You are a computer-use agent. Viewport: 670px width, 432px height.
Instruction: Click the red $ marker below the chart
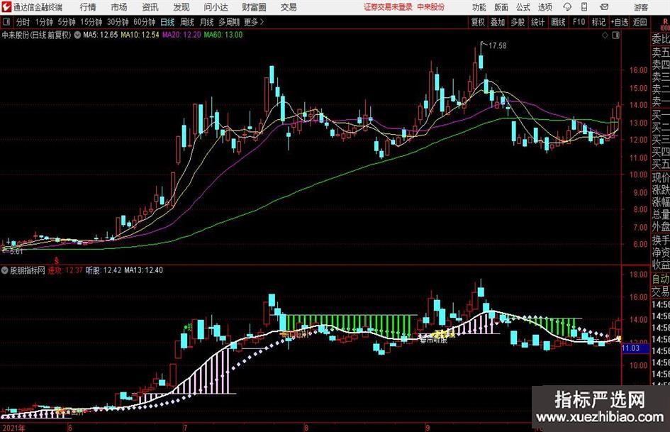click(x=57, y=260)
